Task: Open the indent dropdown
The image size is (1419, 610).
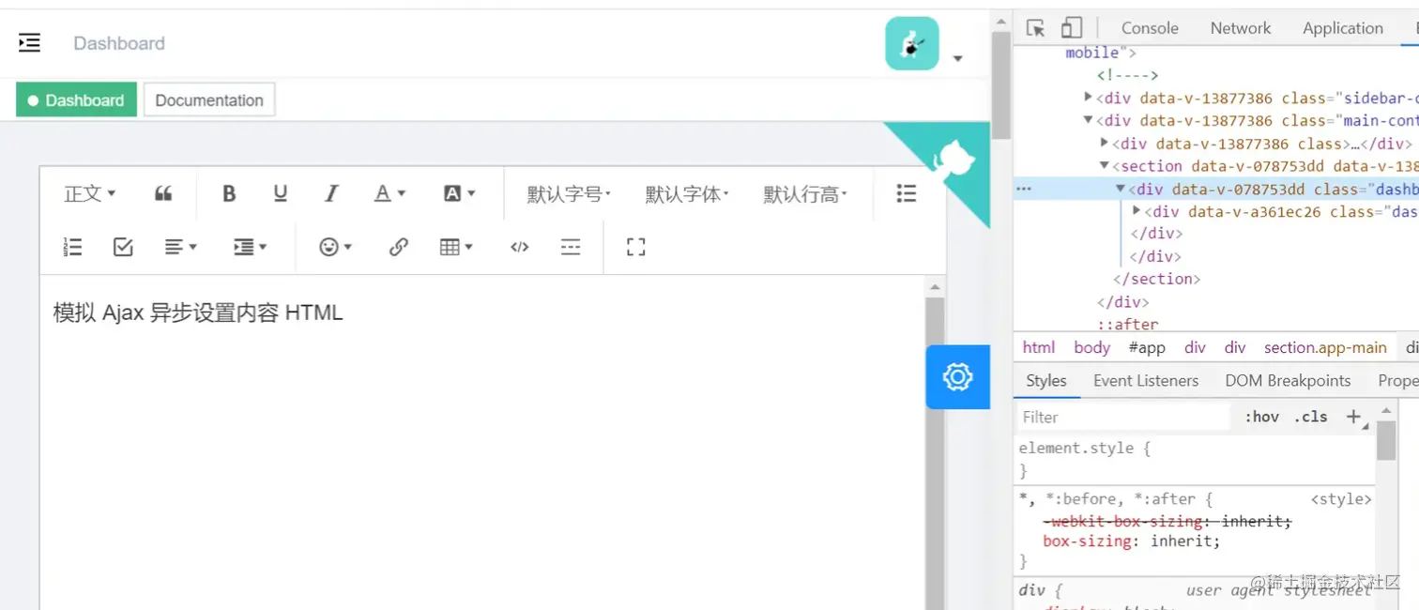Action: (250, 247)
